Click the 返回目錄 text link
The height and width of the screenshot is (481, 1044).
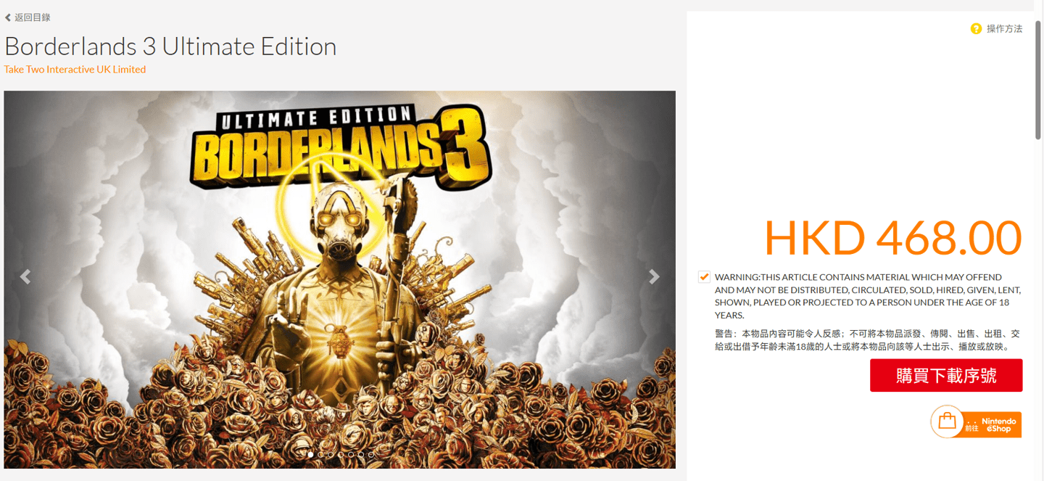tap(33, 17)
